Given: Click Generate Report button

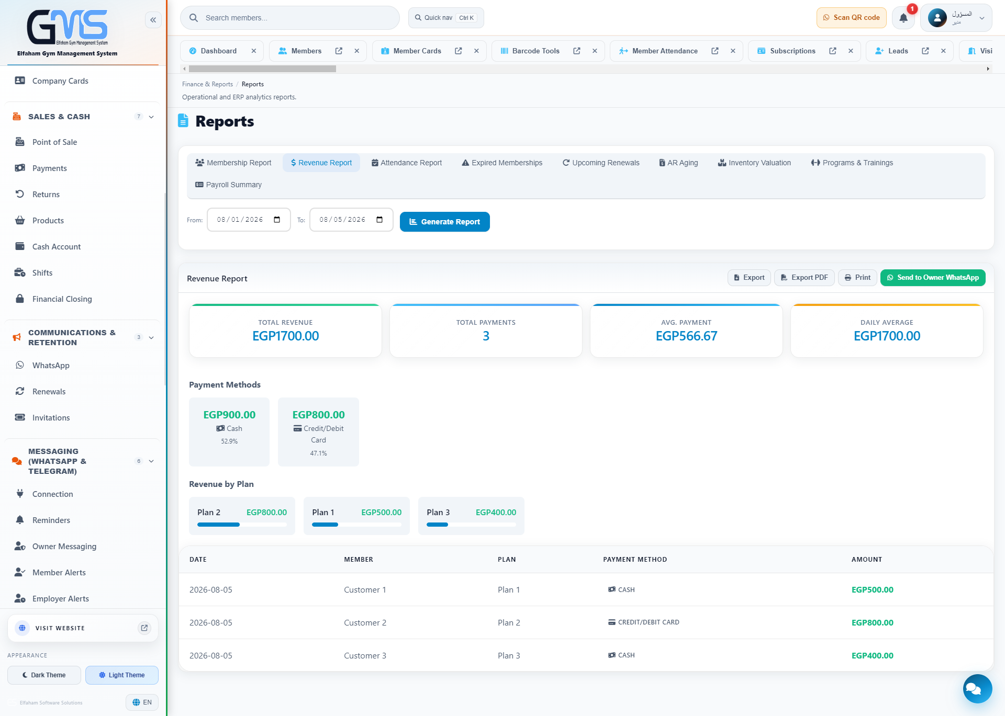Looking at the screenshot, I should coord(445,222).
